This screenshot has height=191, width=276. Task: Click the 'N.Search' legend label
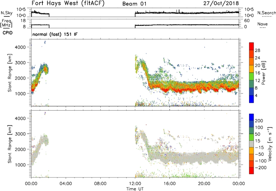[266, 13]
